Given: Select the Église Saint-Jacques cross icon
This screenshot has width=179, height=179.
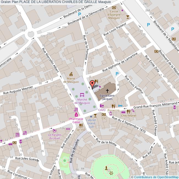Looking at the screenshot, I should (107, 90).
